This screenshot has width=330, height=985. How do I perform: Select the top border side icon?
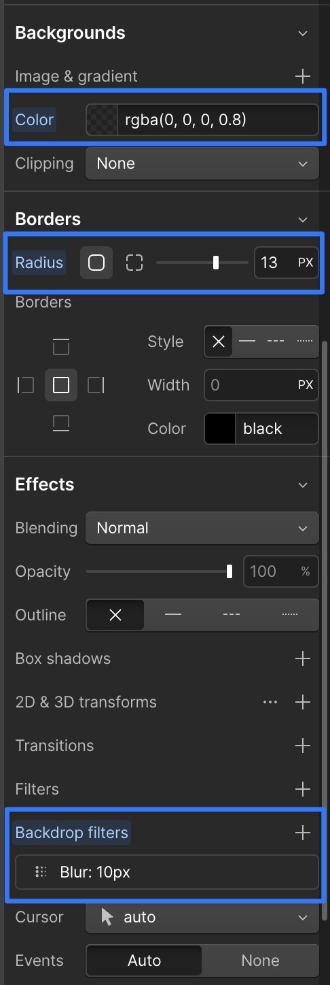61,347
